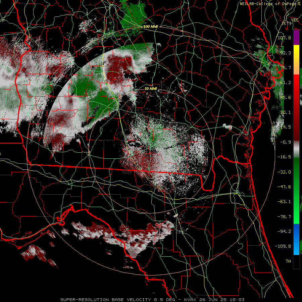Screen dimensions: 302x302
Task: Click the -47.6 legend value
Action: 284,187
